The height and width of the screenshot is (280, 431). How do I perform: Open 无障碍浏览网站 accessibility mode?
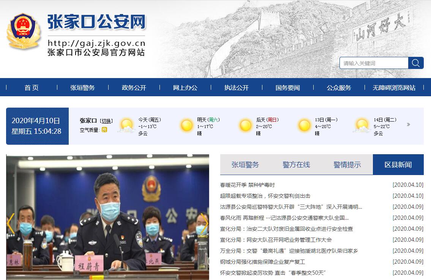[x=394, y=88]
